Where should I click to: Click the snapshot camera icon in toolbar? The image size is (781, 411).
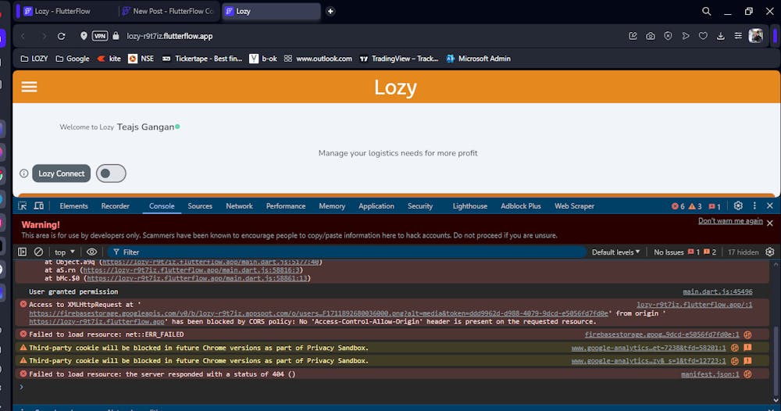click(651, 36)
